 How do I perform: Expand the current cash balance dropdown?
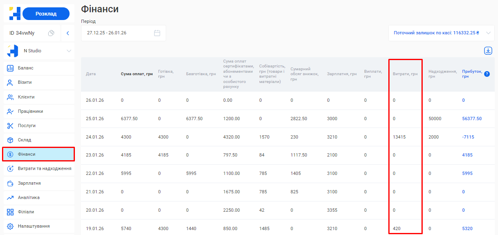pos(488,33)
